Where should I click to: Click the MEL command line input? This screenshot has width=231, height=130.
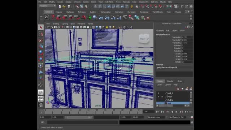pyautogui.click(x=83, y=122)
